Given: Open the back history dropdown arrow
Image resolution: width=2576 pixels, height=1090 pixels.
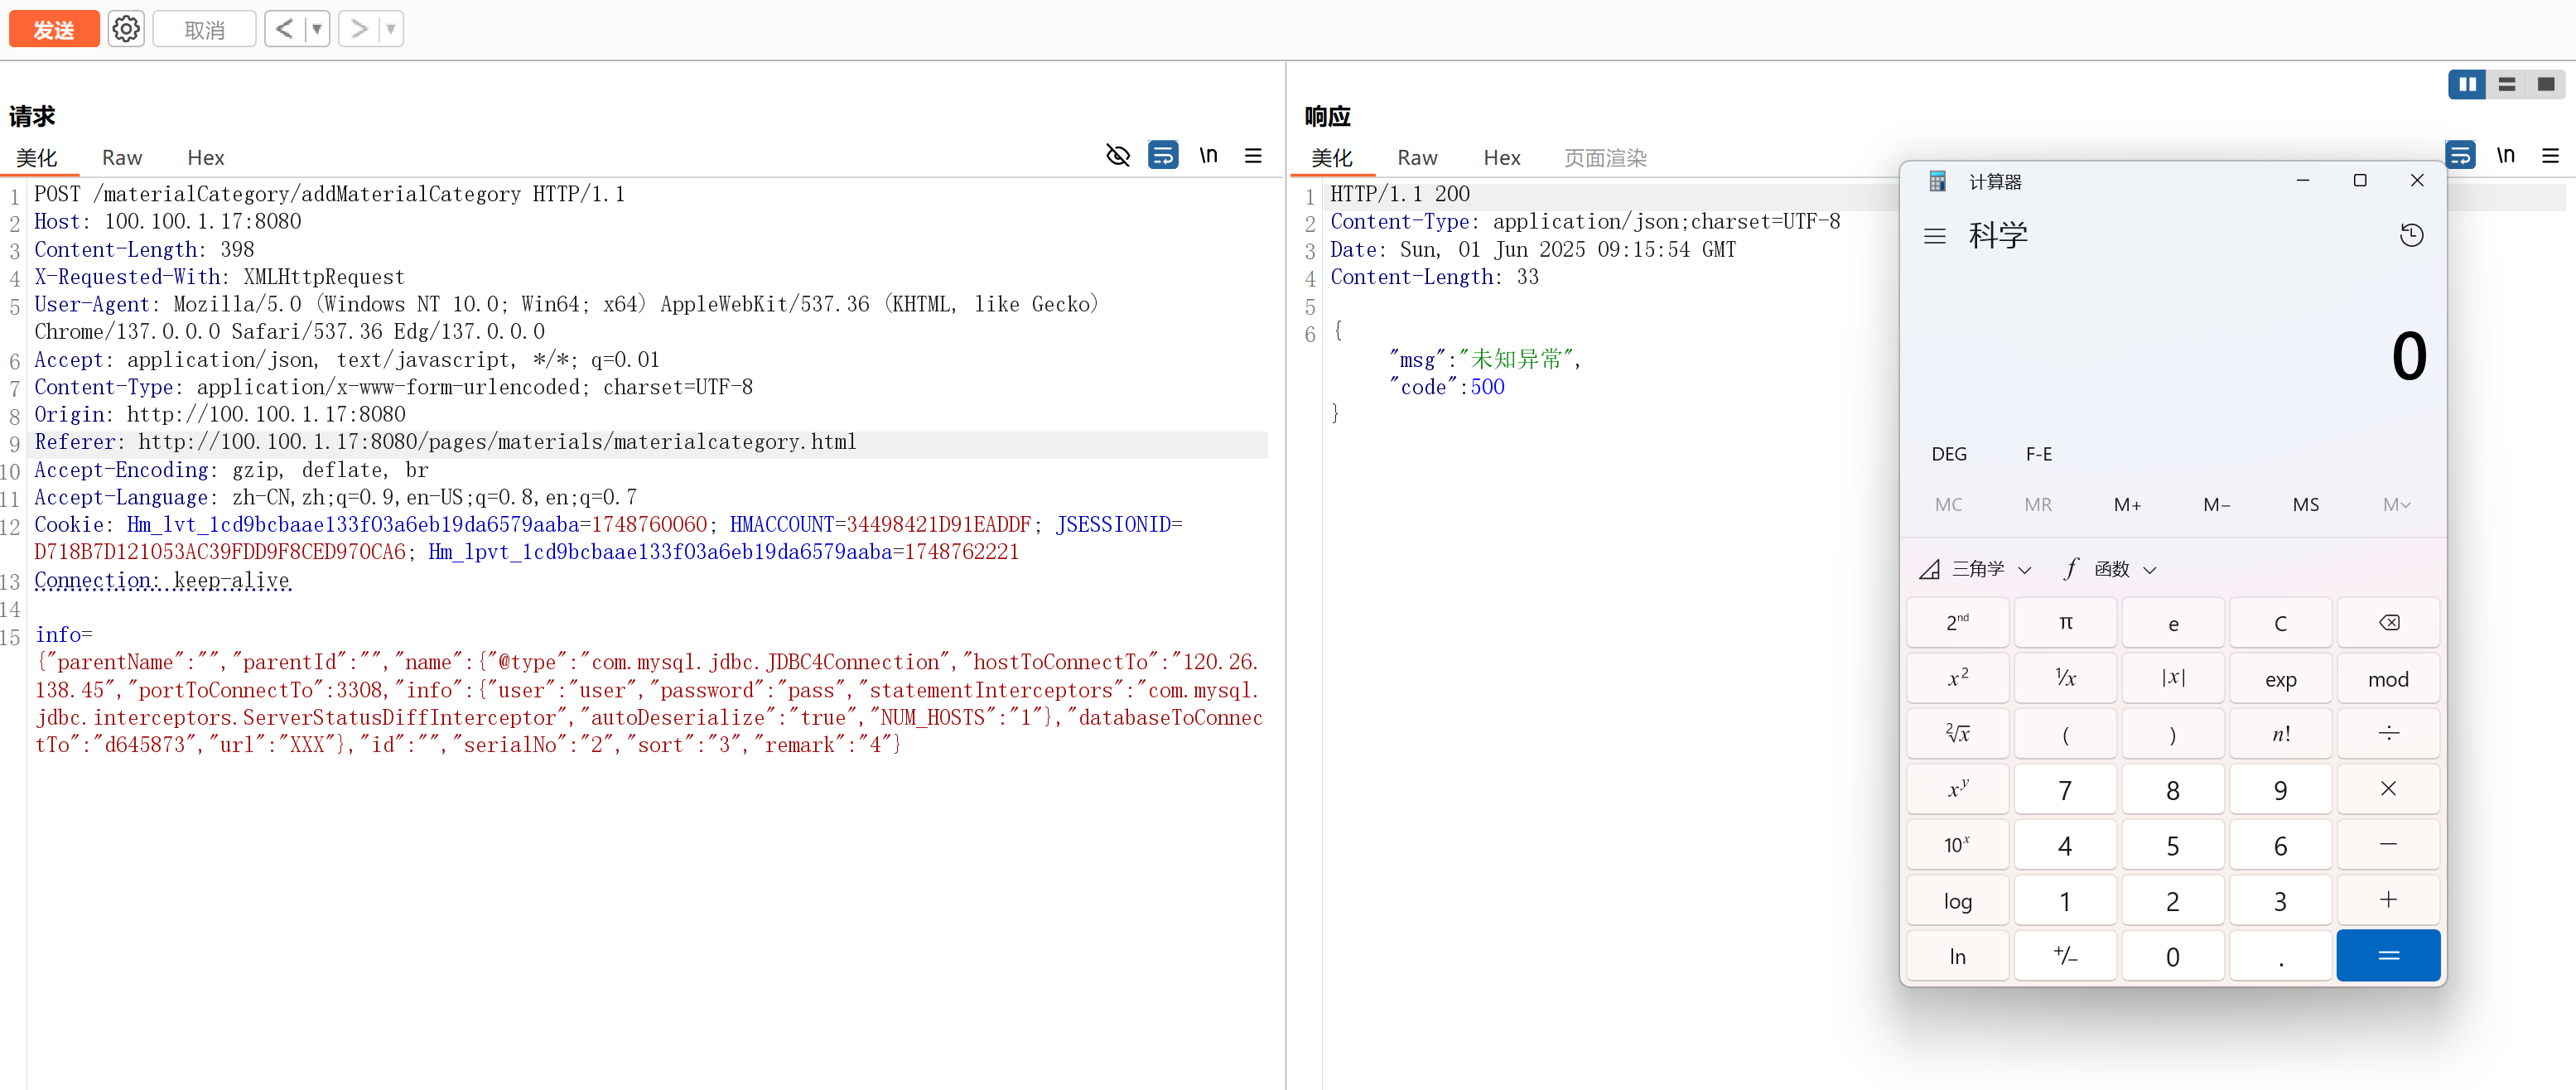Looking at the screenshot, I should pos(317,30).
